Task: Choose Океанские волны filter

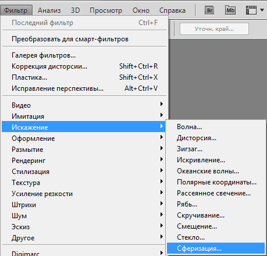Action: coord(216,171)
